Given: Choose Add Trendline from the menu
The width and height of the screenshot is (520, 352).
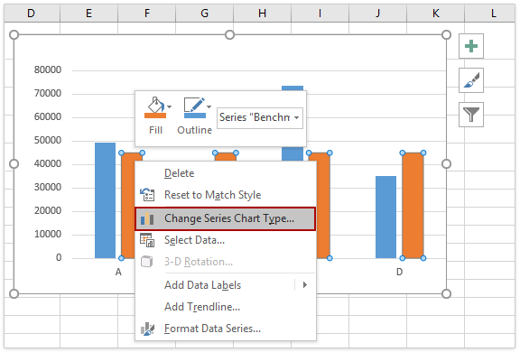Looking at the screenshot, I should pyautogui.click(x=202, y=307).
